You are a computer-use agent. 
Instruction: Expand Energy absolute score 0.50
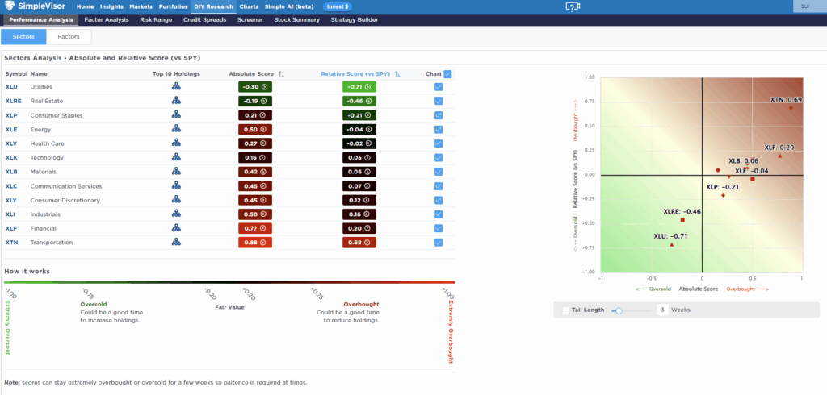tap(255, 130)
